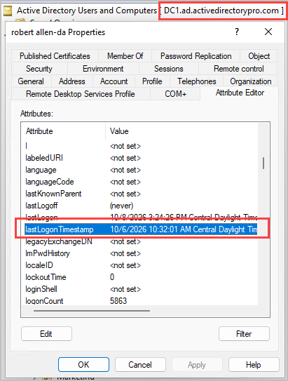
Task: Open Remote Desktop Services Profile tab
Action: pos(81,94)
